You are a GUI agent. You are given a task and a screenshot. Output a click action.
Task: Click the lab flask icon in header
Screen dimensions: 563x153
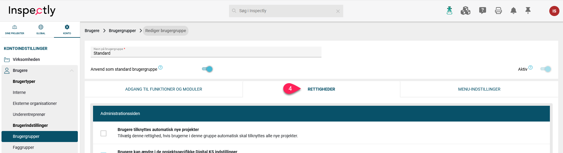pos(449,11)
